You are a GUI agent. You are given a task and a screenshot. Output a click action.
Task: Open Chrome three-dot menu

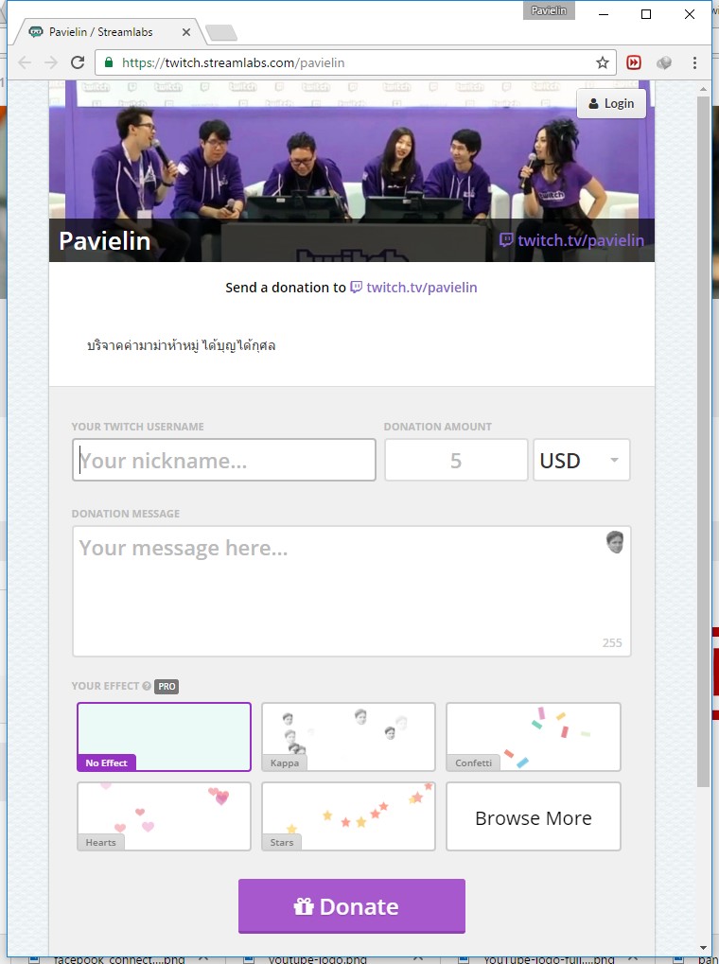pyautogui.click(x=694, y=62)
